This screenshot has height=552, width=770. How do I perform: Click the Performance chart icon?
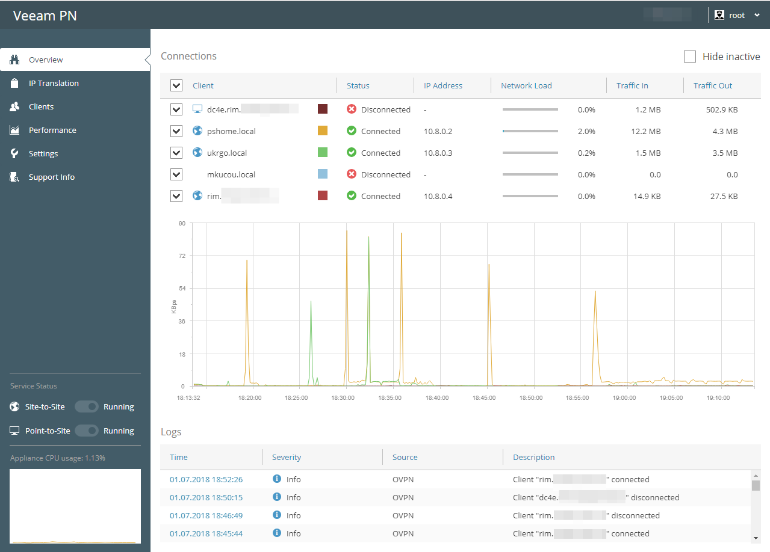(15, 130)
